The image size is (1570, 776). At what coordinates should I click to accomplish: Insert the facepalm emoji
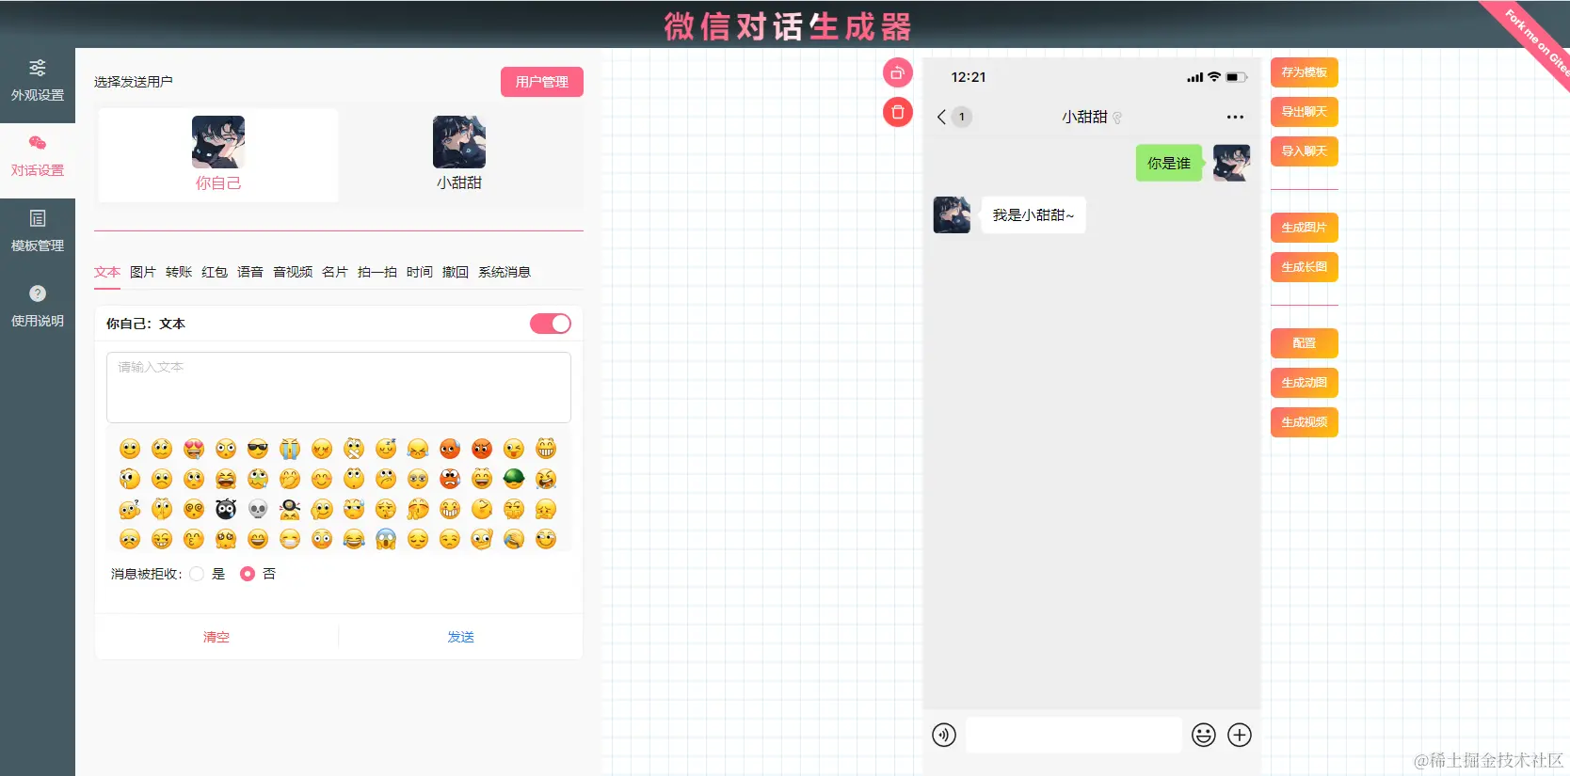click(x=514, y=539)
